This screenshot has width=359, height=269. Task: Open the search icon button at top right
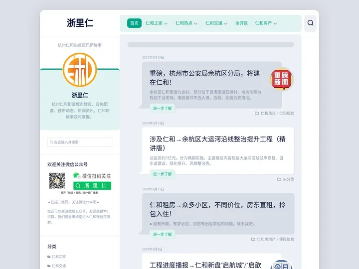click(310, 23)
